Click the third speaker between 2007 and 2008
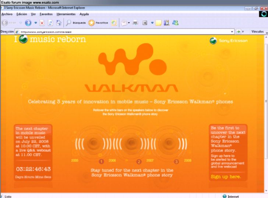Screen dimensions: 268x198 pyautogui.click(x=169, y=143)
